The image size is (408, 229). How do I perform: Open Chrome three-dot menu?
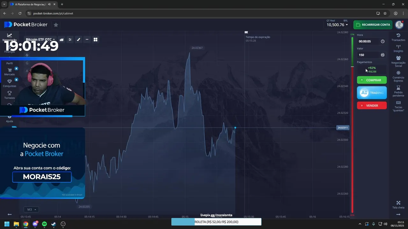pyautogui.click(x=403, y=13)
